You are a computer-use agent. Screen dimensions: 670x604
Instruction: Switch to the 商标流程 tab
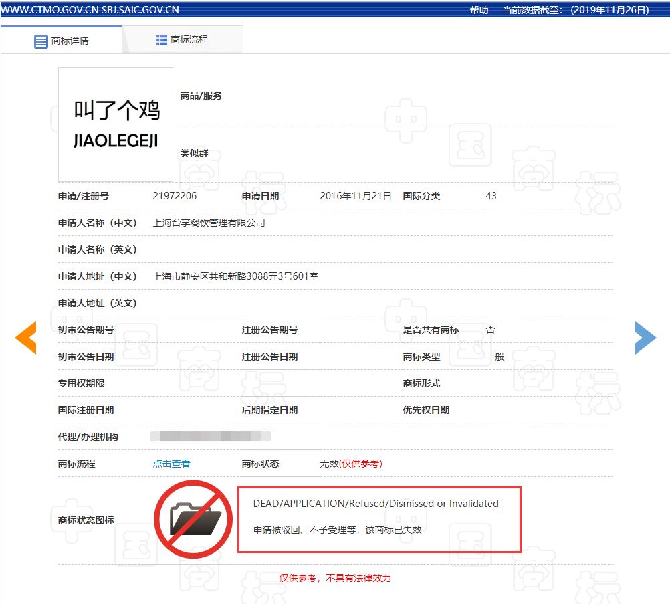[189, 39]
